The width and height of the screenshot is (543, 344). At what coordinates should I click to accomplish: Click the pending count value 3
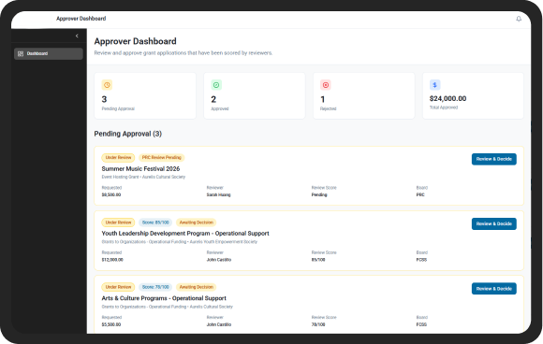pyautogui.click(x=104, y=100)
